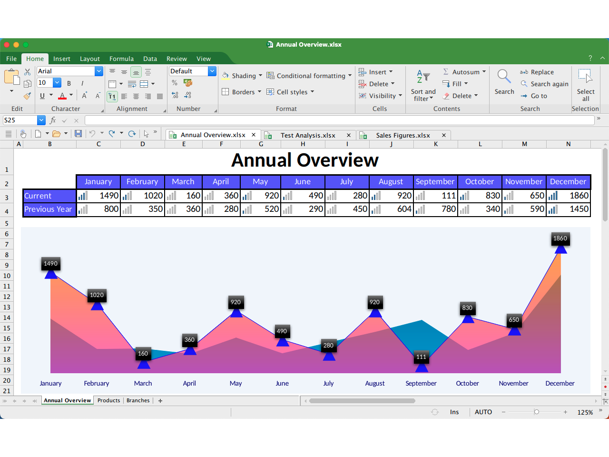Open the Arial font name dropdown
609x457 pixels.
pyautogui.click(x=99, y=71)
